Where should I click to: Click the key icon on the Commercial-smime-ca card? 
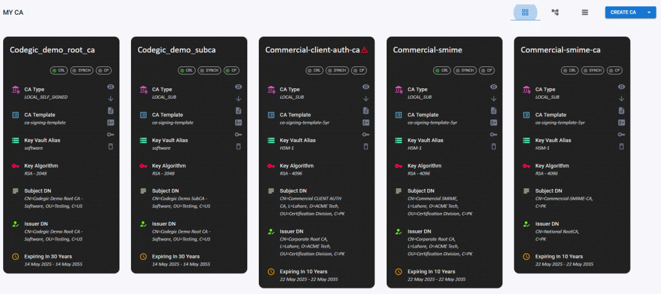point(622,134)
